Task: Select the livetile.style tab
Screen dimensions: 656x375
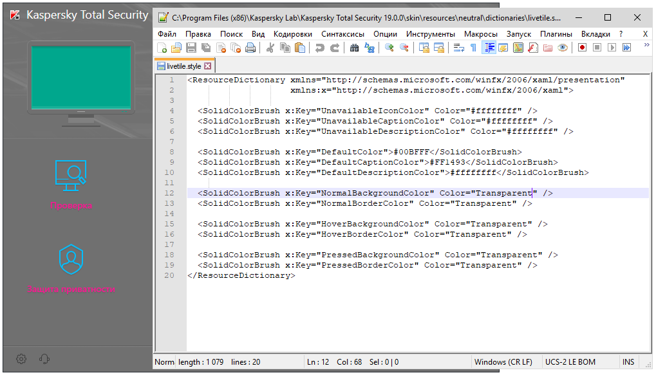Action: point(184,66)
